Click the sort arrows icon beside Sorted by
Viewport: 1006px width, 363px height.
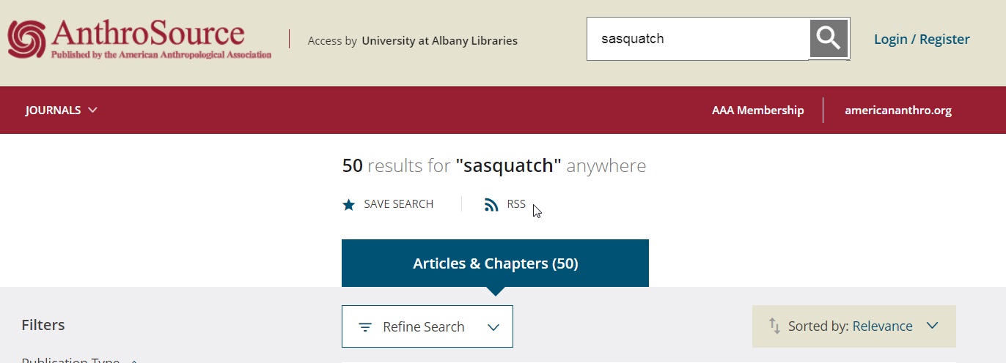774,326
